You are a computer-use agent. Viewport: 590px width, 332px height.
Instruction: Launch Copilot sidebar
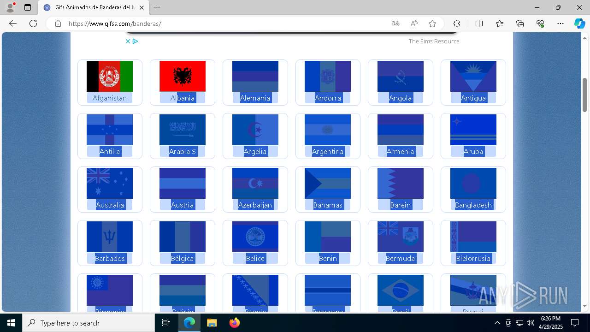pos(579,24)
